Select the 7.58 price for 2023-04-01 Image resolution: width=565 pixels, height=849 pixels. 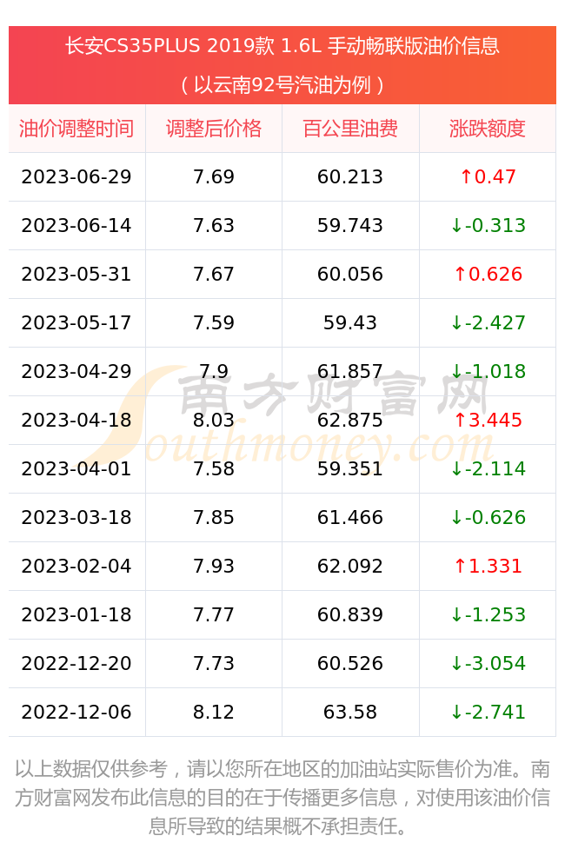click(214, 468)
